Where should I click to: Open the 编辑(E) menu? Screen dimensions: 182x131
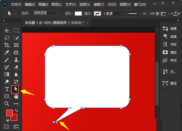[30, 5]
